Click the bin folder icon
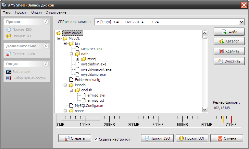 coord(71,43)
